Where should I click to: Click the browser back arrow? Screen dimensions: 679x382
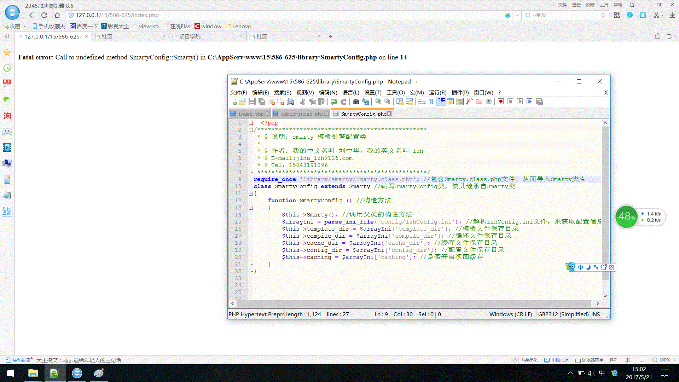(31, 15)
